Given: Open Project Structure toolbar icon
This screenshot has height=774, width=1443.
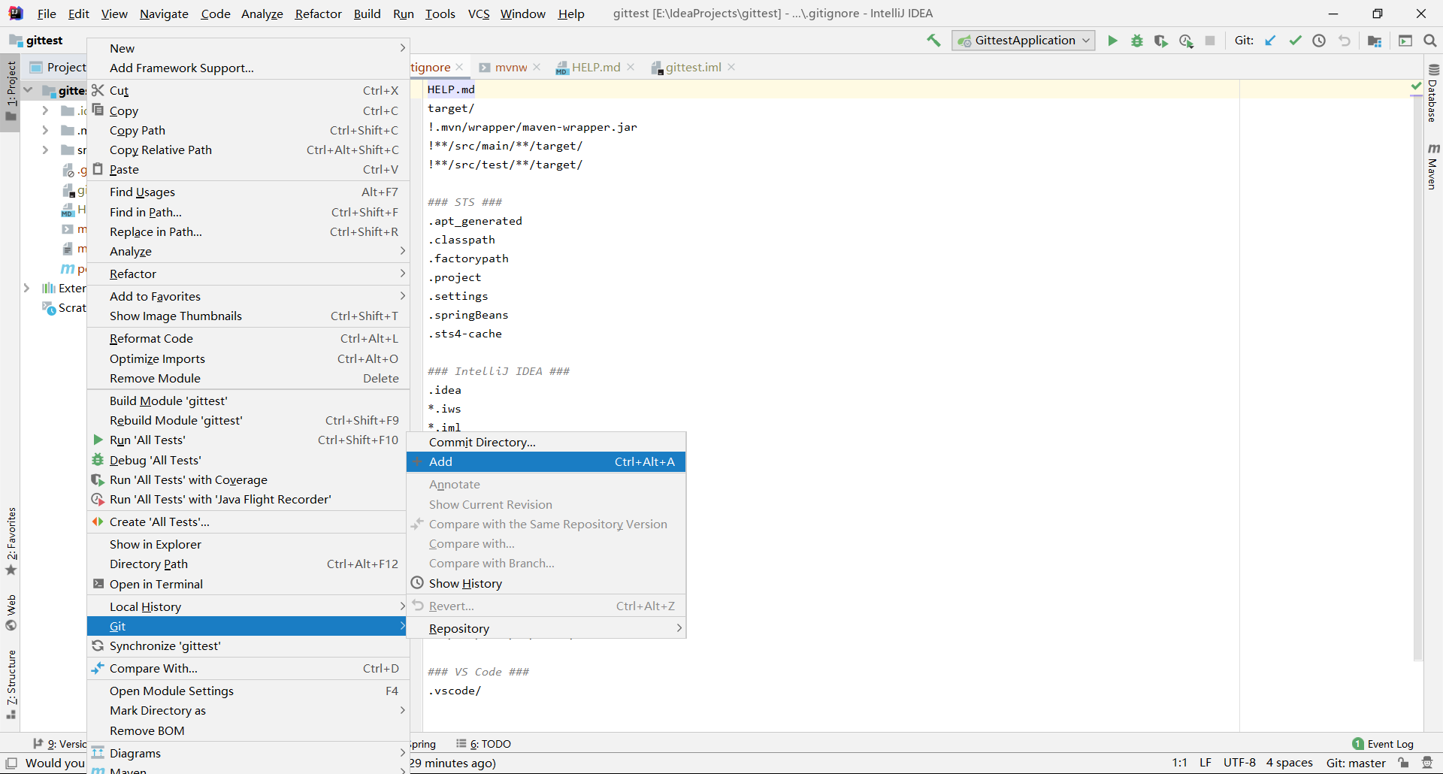Looking at the screenshot, I should [1375, 41].
